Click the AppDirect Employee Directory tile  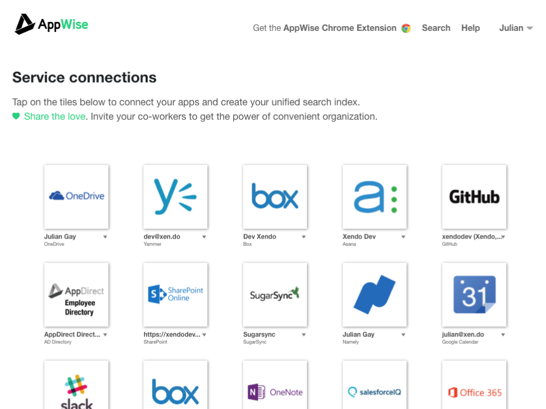coord(76,295)
